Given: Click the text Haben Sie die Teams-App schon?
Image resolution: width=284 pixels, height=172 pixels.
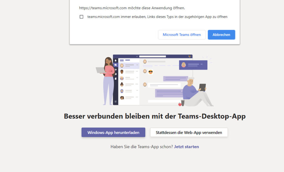Looking at the screenshot, I should coord(142,147).
